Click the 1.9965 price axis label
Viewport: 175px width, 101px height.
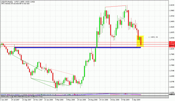pos(172,11)
